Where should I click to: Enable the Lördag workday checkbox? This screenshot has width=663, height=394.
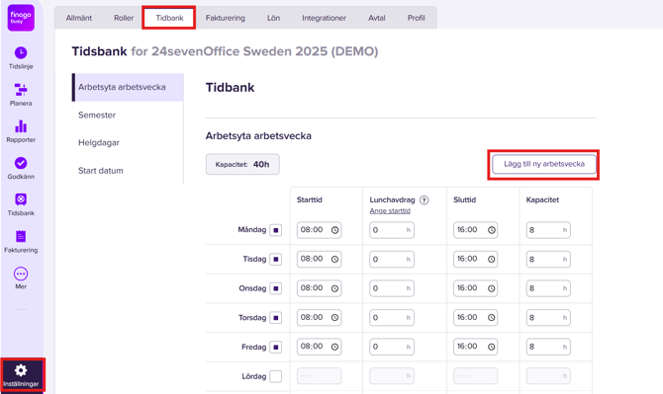[x=276, y=376]
